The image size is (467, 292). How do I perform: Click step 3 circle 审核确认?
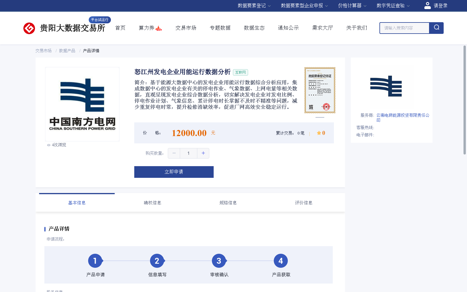[219, 261]
